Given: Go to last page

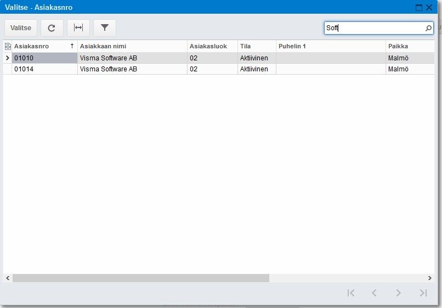Looking at the screenshot, I should [423, 293].
